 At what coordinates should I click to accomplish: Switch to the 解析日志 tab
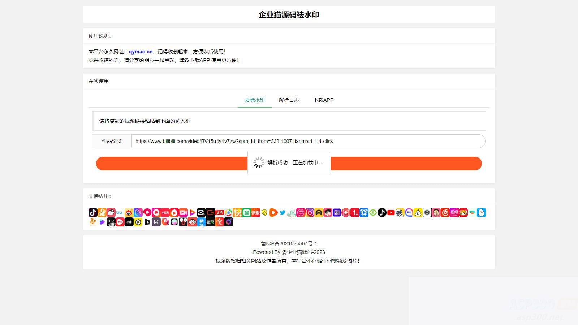tap(289, 100)
